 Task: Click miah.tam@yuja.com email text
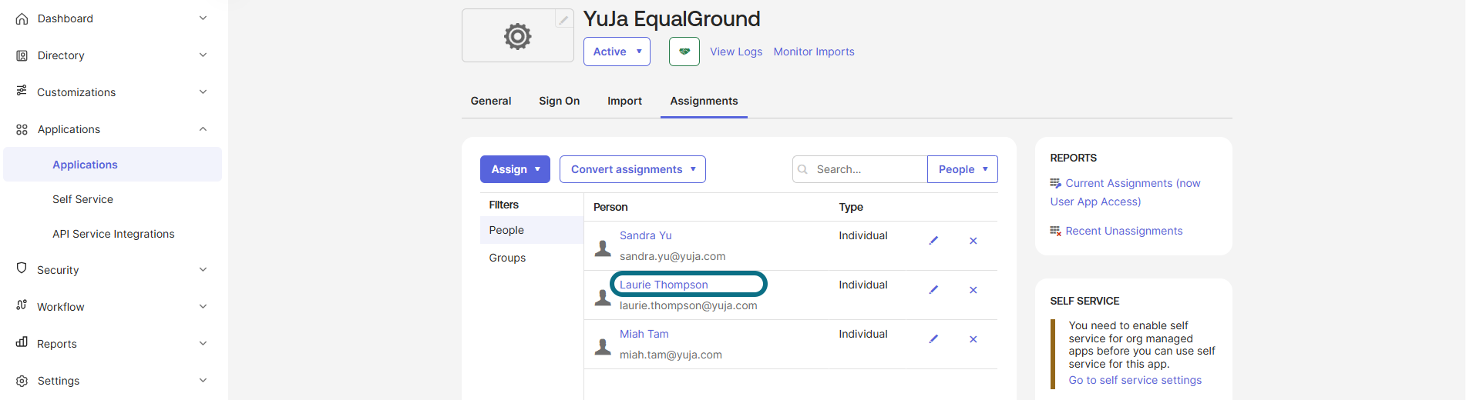click(x=671, y=355)
